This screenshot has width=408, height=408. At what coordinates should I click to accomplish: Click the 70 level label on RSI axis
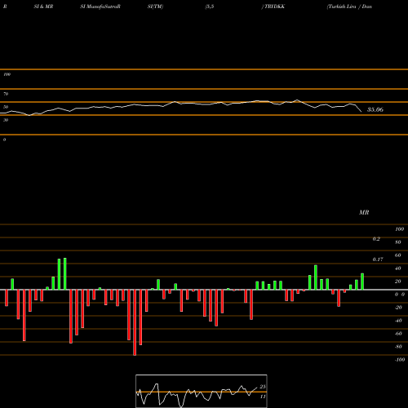[x=6, y=94]
